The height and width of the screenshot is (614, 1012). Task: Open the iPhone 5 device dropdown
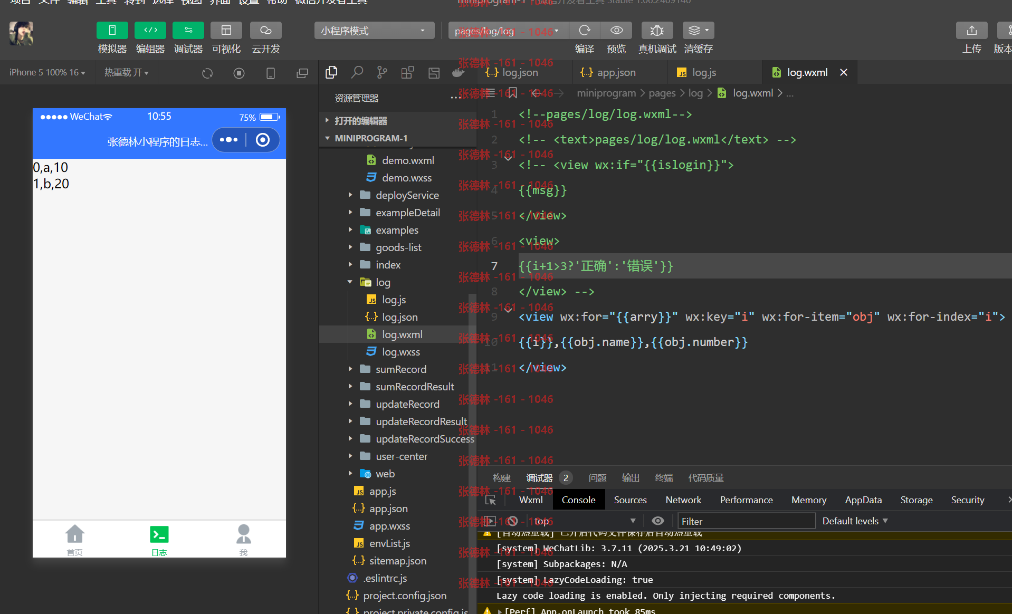pos(47,72)
